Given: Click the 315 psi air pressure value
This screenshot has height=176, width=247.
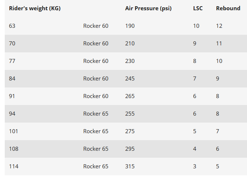Looking at the screenshot, I should pyautogui.click(x=130, y=166).
